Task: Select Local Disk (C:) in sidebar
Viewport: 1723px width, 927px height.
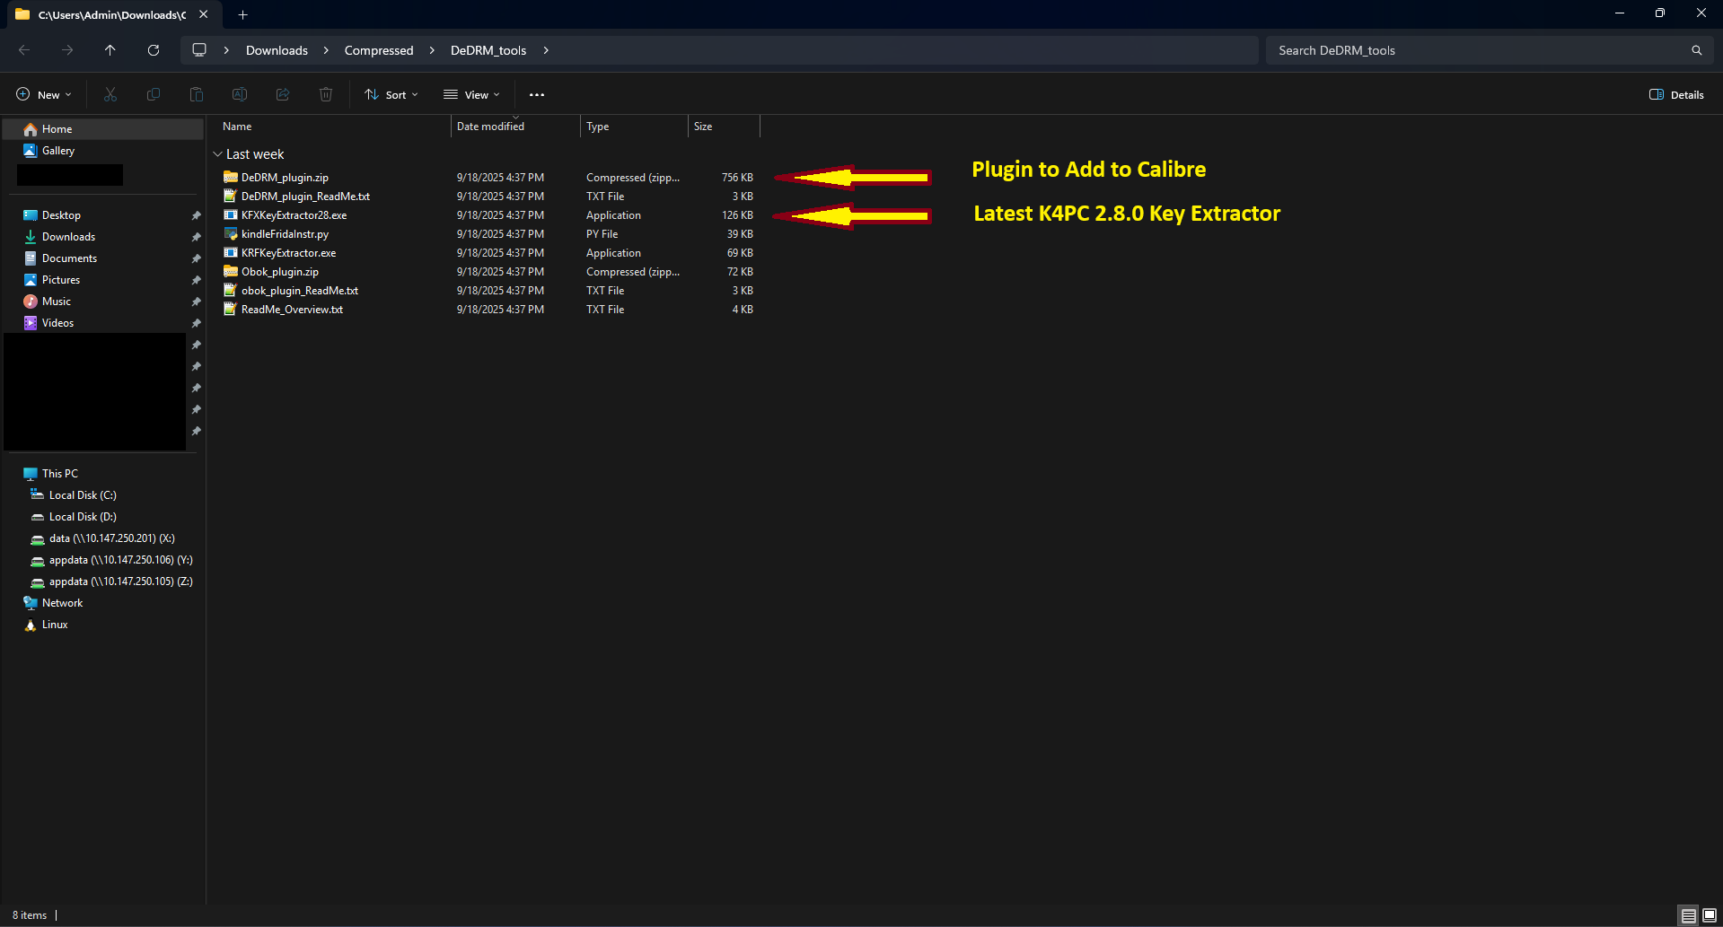Action: (x=82, y=495)
